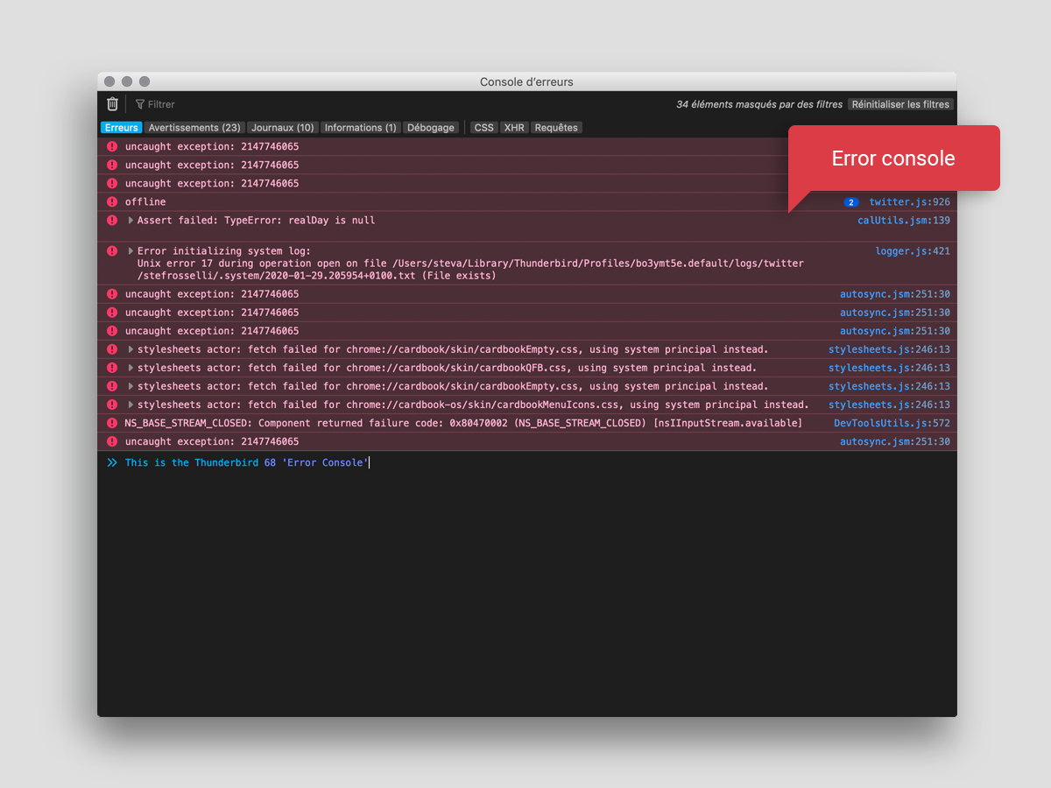This screenshot has width=1051, height=788.
Task: Toggle the Erreurs filter
Action: 122,128
